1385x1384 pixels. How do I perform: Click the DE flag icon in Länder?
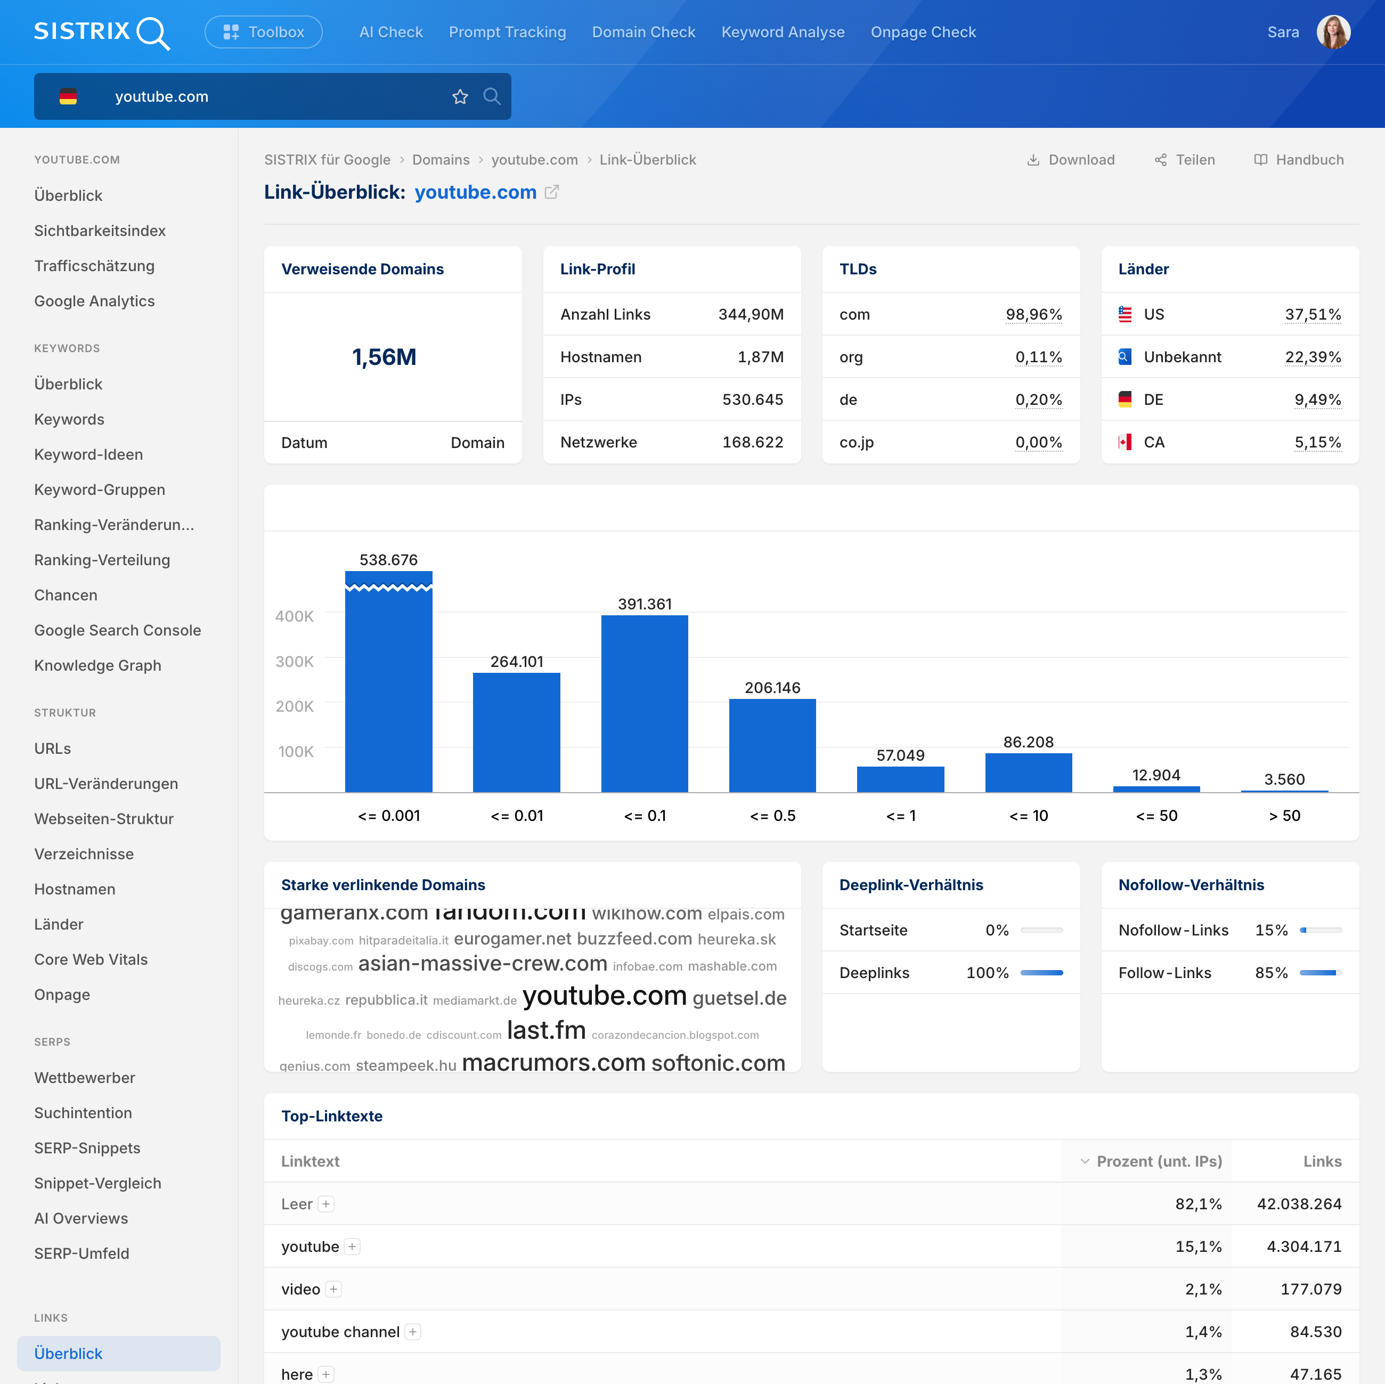click(1125, 399)
